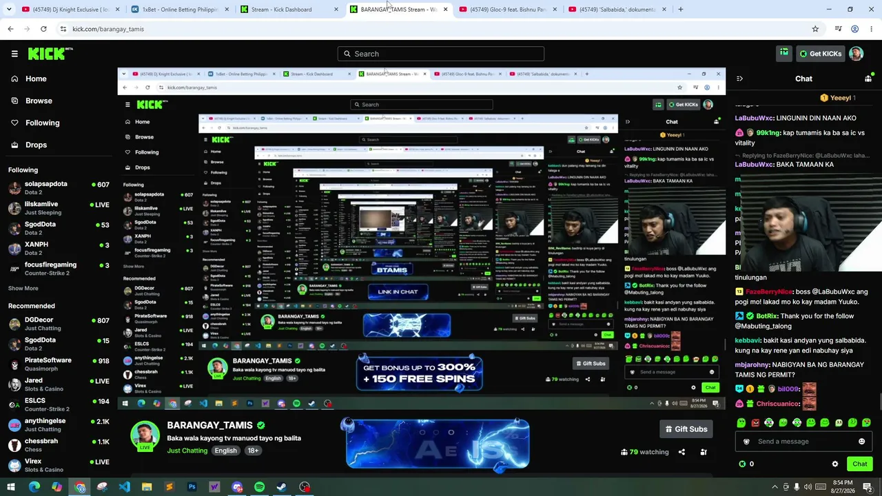The width and height of the screenshot is (882, 496).
Task: Open Spotify from the taskbar
Action: pyautogui.click(x=259, y=487)
